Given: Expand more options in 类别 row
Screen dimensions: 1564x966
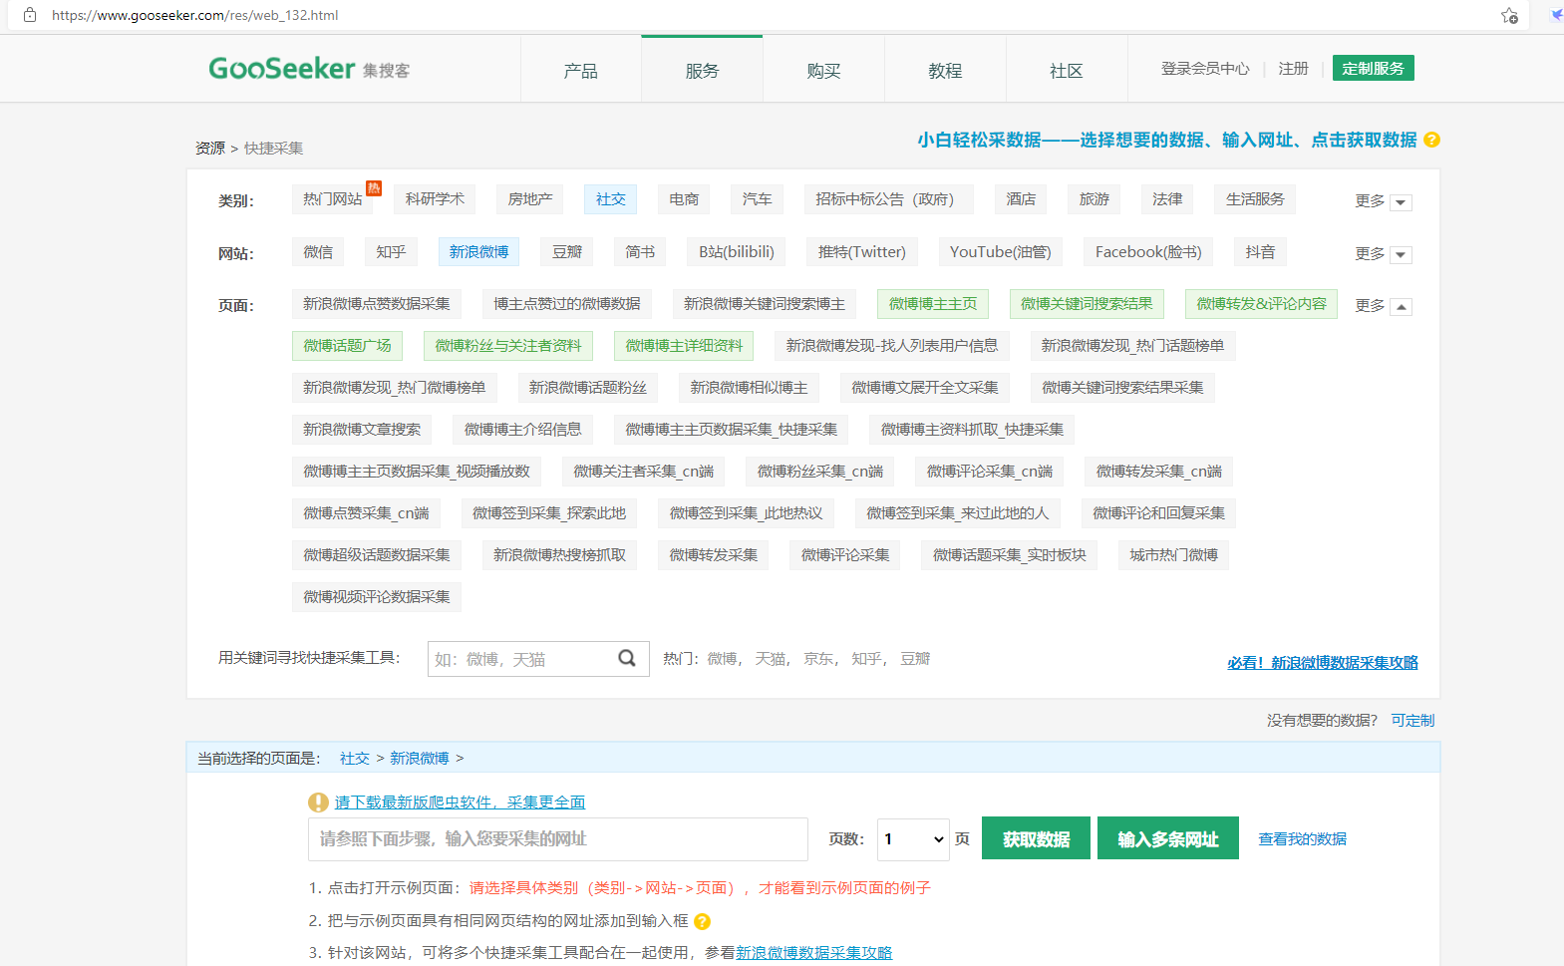Looking at the screenshot, I should 1401,202.
